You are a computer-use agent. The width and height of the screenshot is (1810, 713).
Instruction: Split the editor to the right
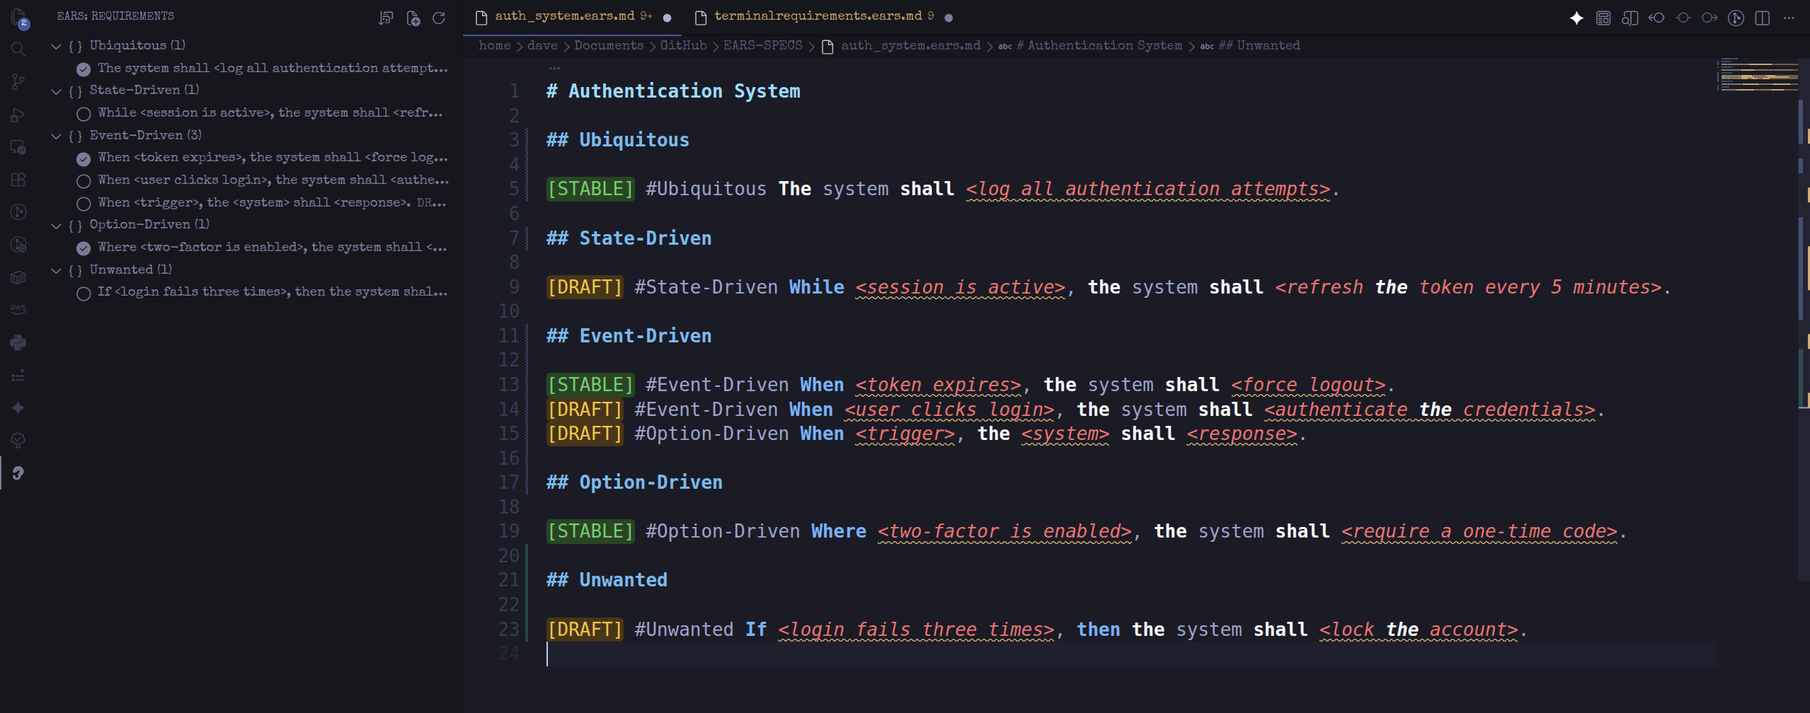(x=1763, y=18)
